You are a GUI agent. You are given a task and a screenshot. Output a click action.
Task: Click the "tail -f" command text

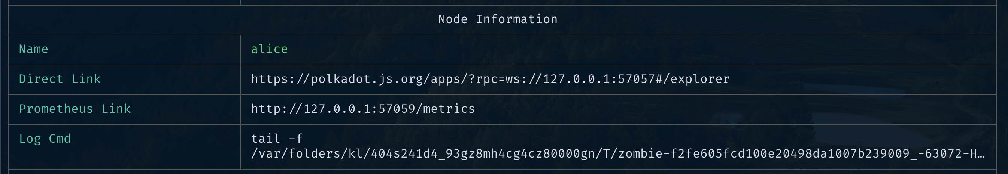(x=277, y=139)
